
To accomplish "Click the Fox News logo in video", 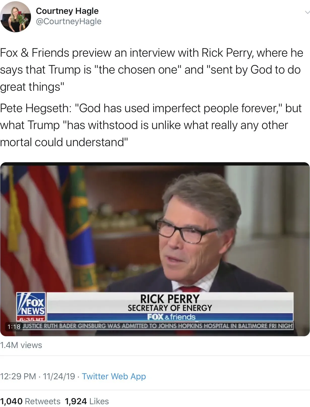I will pyautogui.click(x=31, y=303).
